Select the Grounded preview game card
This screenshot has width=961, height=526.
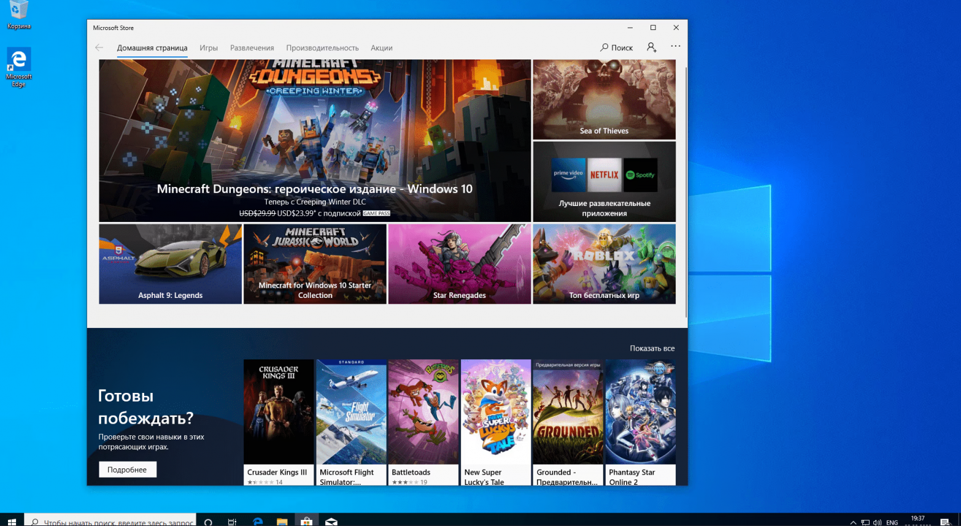coord(568,422)
